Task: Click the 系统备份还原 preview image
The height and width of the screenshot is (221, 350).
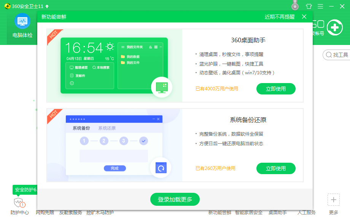Action: point(115,145)
